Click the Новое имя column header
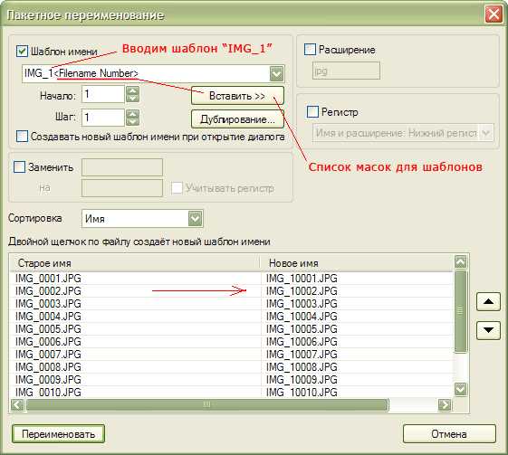508x455 pixels. pyautogui.click(x=357, y=263)
